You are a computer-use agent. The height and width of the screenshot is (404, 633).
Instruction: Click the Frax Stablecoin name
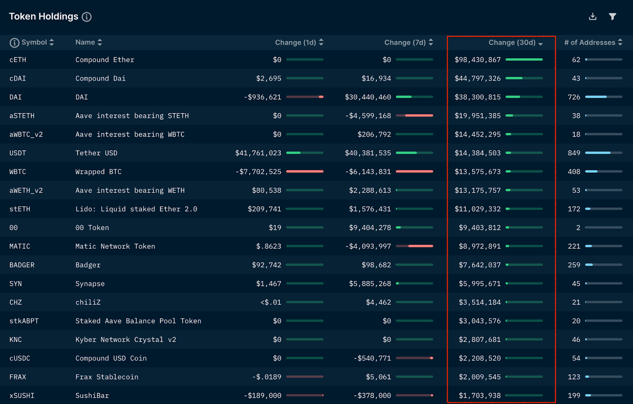click(107, 377)
